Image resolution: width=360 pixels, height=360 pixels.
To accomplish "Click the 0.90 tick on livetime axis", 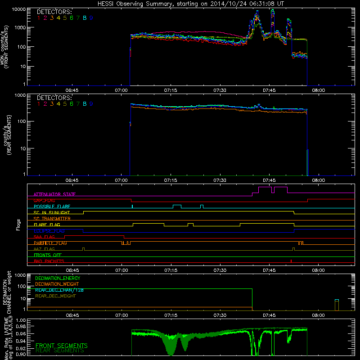I will [x=21, y=354].
